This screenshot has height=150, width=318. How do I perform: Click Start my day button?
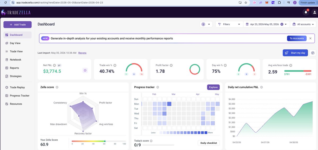295,53
